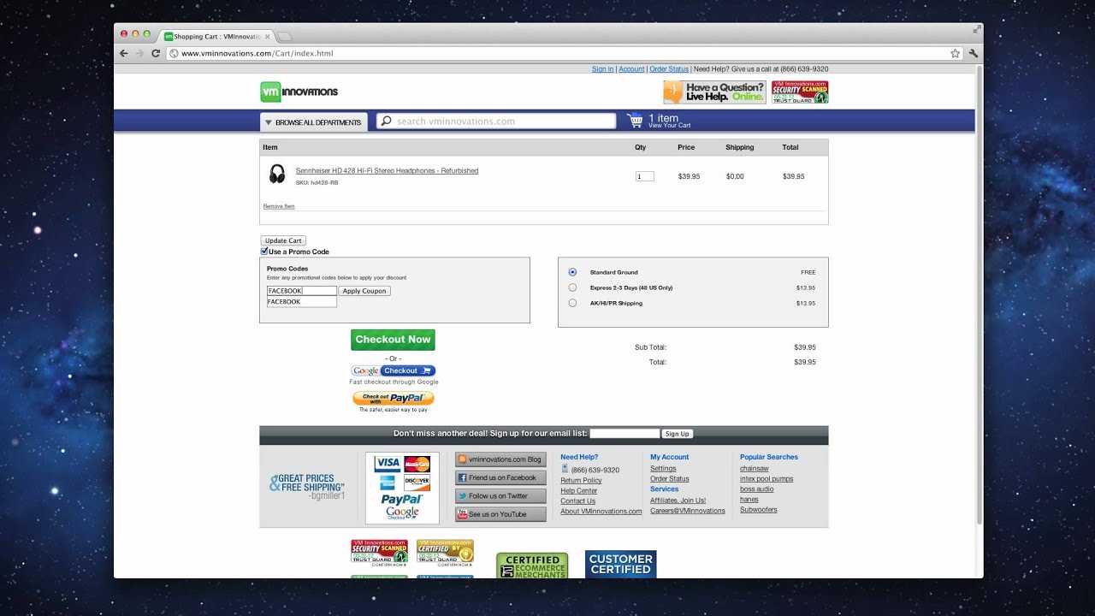Open Order Status in top bar
This screenshot has height=616, width=1095.
669,69
